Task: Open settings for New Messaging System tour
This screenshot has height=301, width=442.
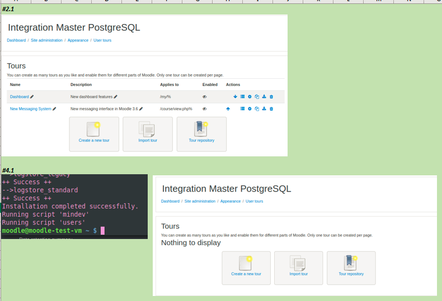Action: [x=250, y=108]
